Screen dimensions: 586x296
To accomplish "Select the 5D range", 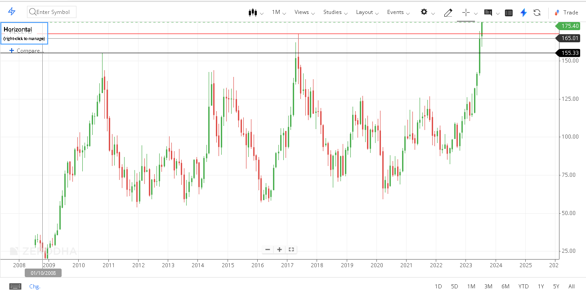I will 454,286.
